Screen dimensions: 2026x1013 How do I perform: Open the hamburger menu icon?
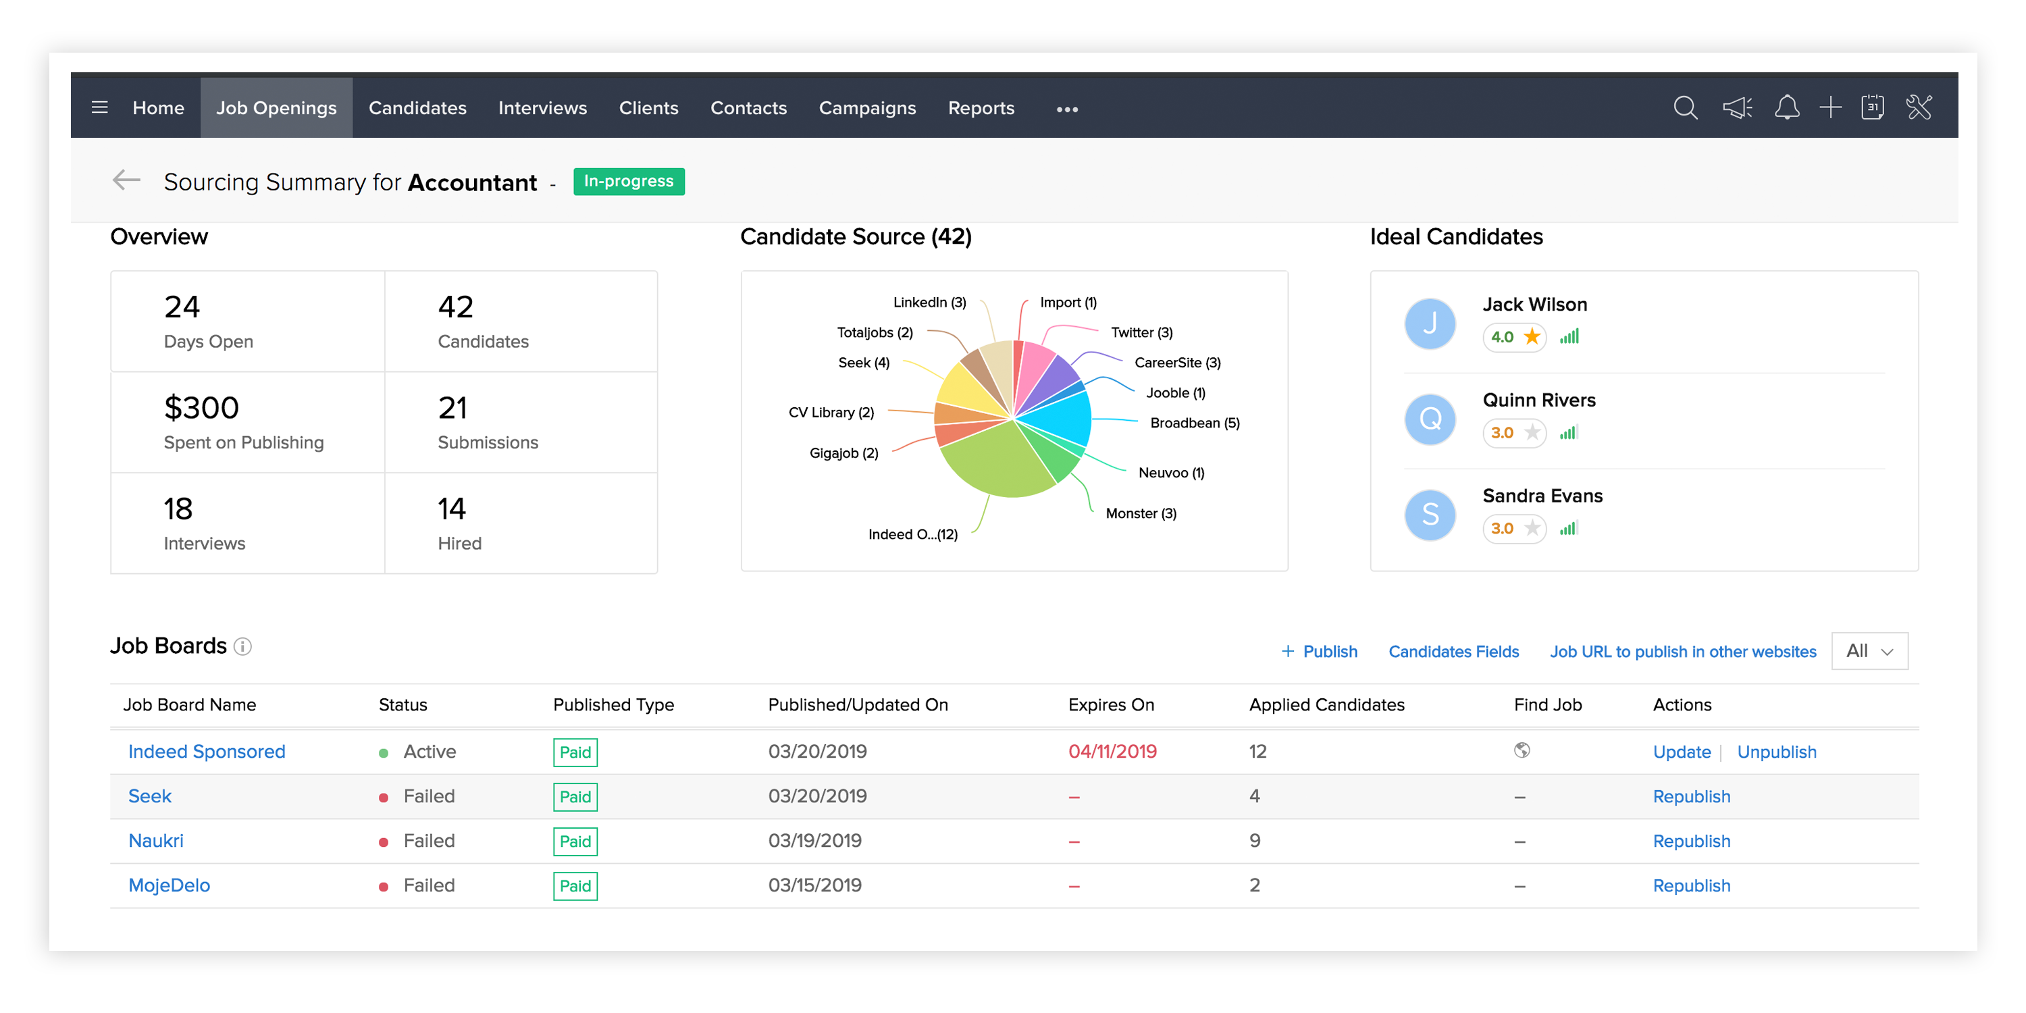pyautogui.click(x=99, y=108)
